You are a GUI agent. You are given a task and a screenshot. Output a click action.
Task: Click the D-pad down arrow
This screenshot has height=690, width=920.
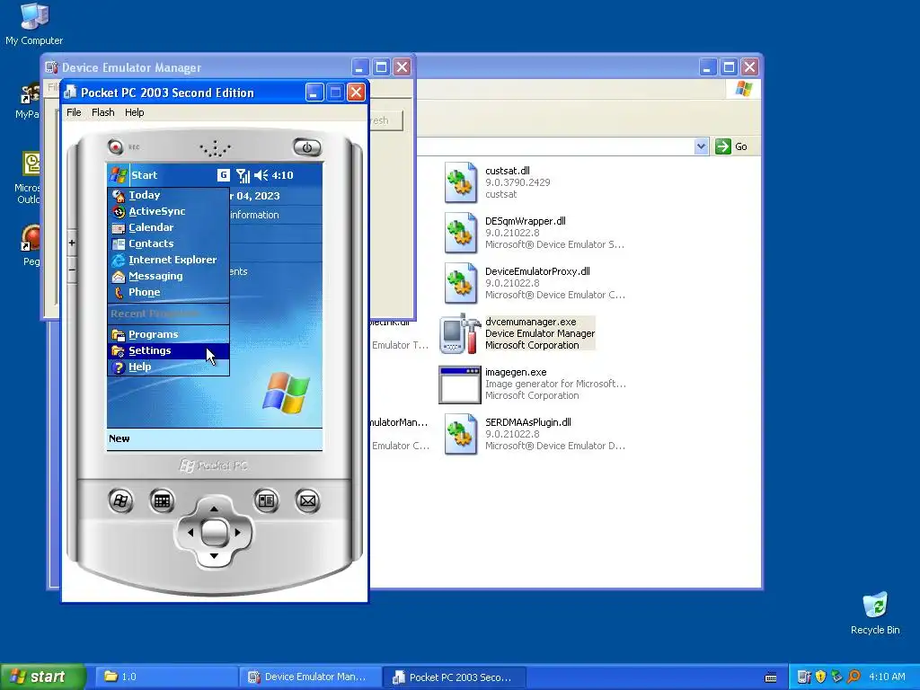pos(214,555)
